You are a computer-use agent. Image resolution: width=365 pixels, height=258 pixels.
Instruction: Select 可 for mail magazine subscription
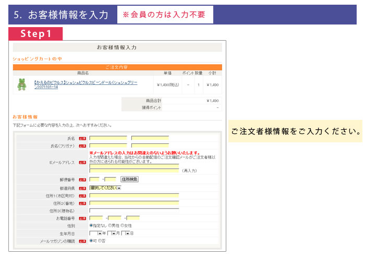pyautogui.click(x=91, y=241)
